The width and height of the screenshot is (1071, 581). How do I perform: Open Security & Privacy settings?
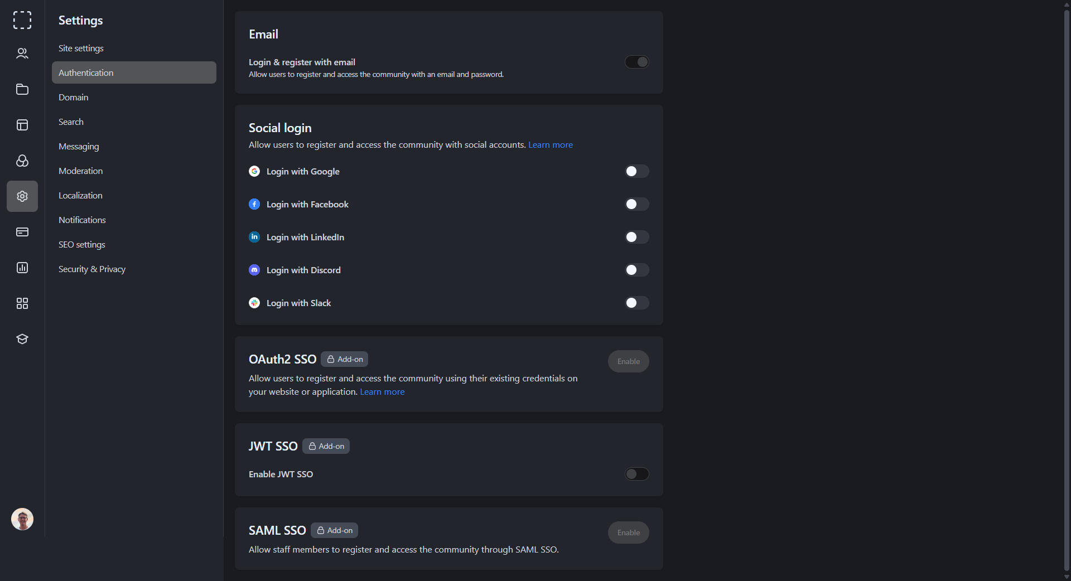[x=92, y=269]
